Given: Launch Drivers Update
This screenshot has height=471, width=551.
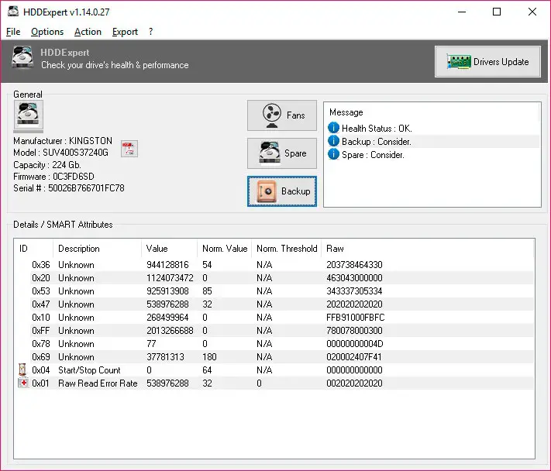Looking at the screenshot, I should [487, 62].
